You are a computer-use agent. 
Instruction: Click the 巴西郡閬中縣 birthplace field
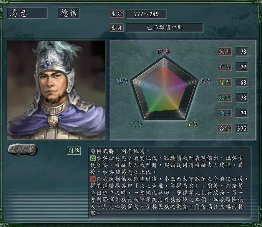pos(165,28)
